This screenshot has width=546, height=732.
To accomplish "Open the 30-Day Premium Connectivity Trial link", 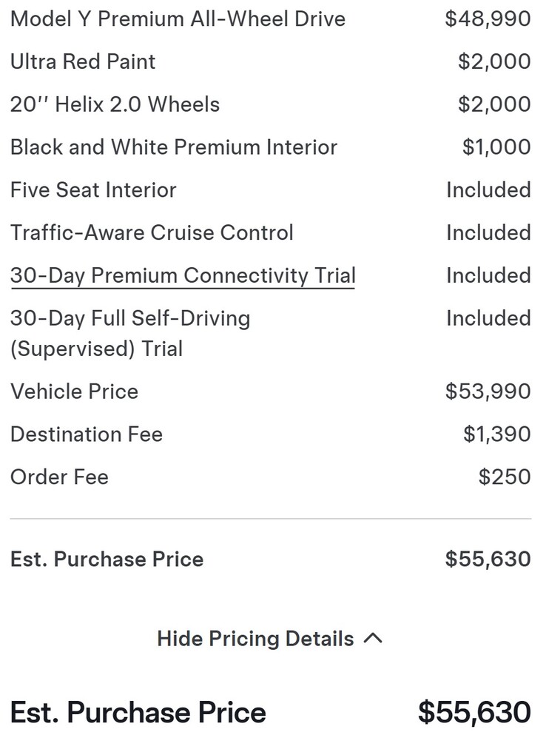I will click(x=182, y=275).
